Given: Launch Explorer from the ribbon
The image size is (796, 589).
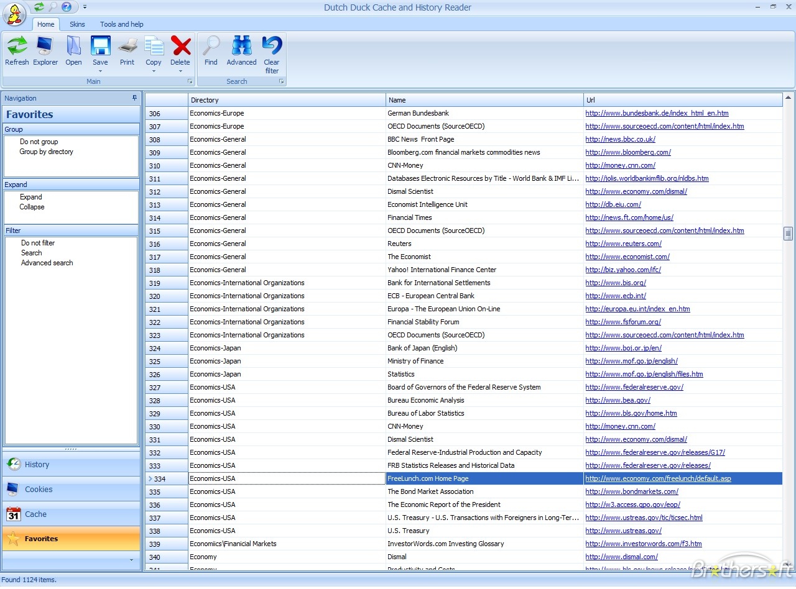Looking at the screenshot, I should click(x=45, y=51).
